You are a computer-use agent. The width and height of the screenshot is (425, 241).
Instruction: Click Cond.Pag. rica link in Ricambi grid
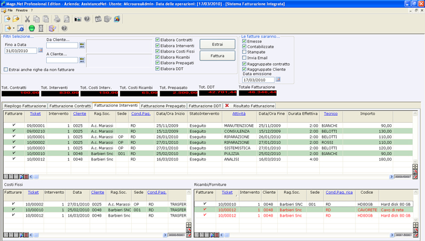pyautogui.click(x=339, y=192)
